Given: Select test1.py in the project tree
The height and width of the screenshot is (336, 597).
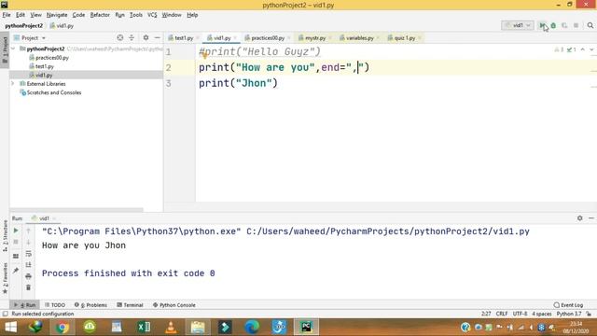Looking at the screenshot, I should (x=45, y=66).
